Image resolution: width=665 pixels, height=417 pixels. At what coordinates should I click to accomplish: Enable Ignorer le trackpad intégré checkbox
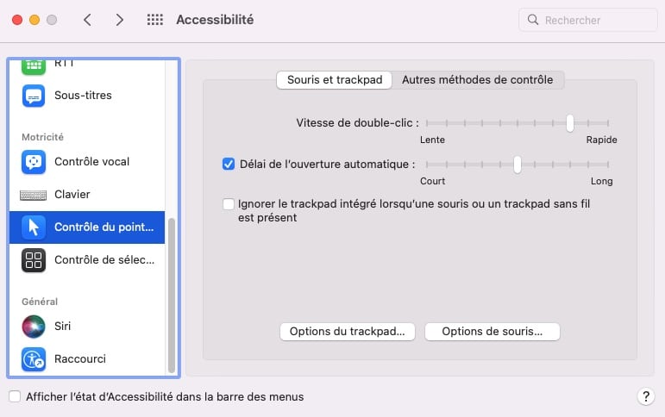(x=229, y=204)
